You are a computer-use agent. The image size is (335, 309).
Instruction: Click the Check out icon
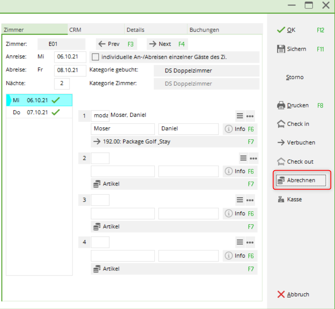(x=281, y=162)
